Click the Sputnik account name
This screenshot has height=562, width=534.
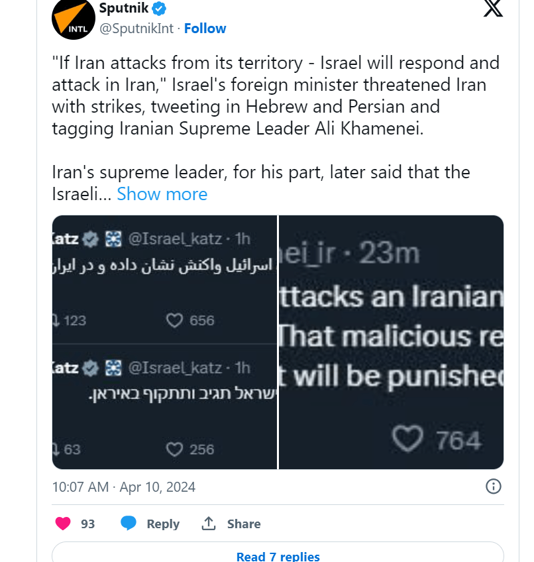123,9
